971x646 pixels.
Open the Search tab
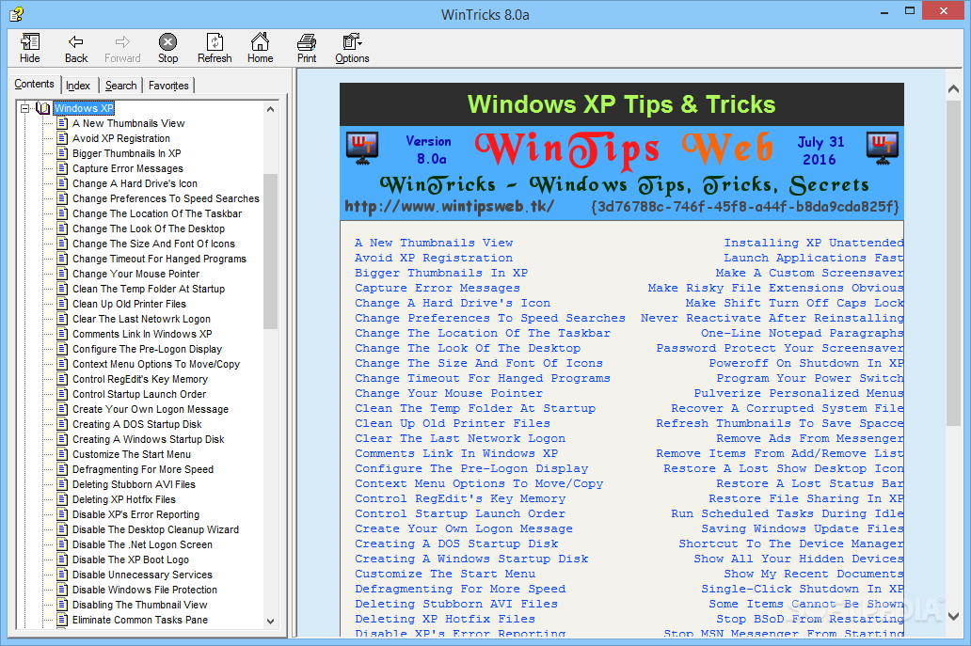[x=120, y=86]
